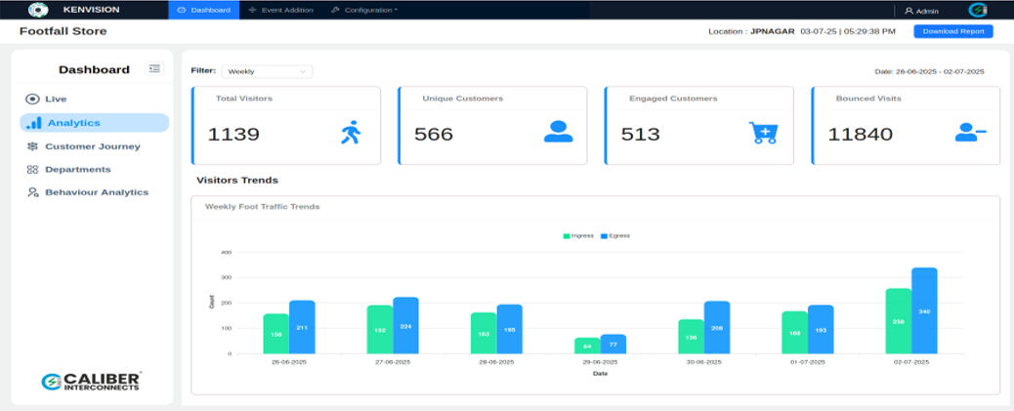Click the Bounced Visits user-minus icon
The width and height of the screenshot is (1014, 411).
click(970, 134)
